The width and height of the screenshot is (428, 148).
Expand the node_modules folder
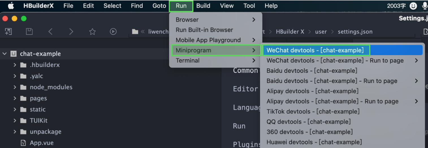15,87
